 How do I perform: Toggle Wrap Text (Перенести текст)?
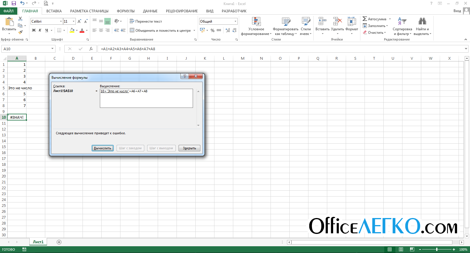146,21
